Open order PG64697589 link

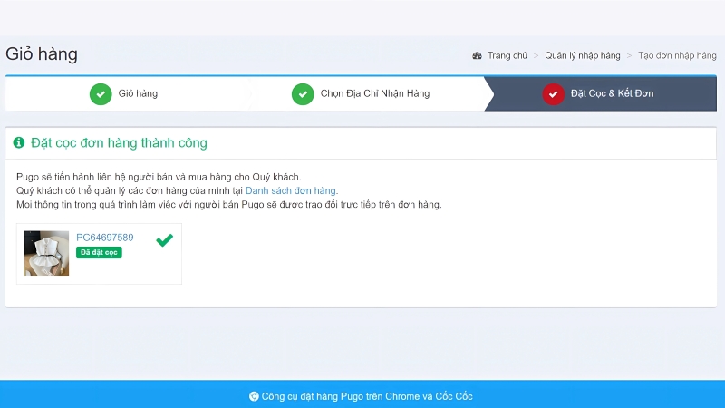click(x=105, y=238)
